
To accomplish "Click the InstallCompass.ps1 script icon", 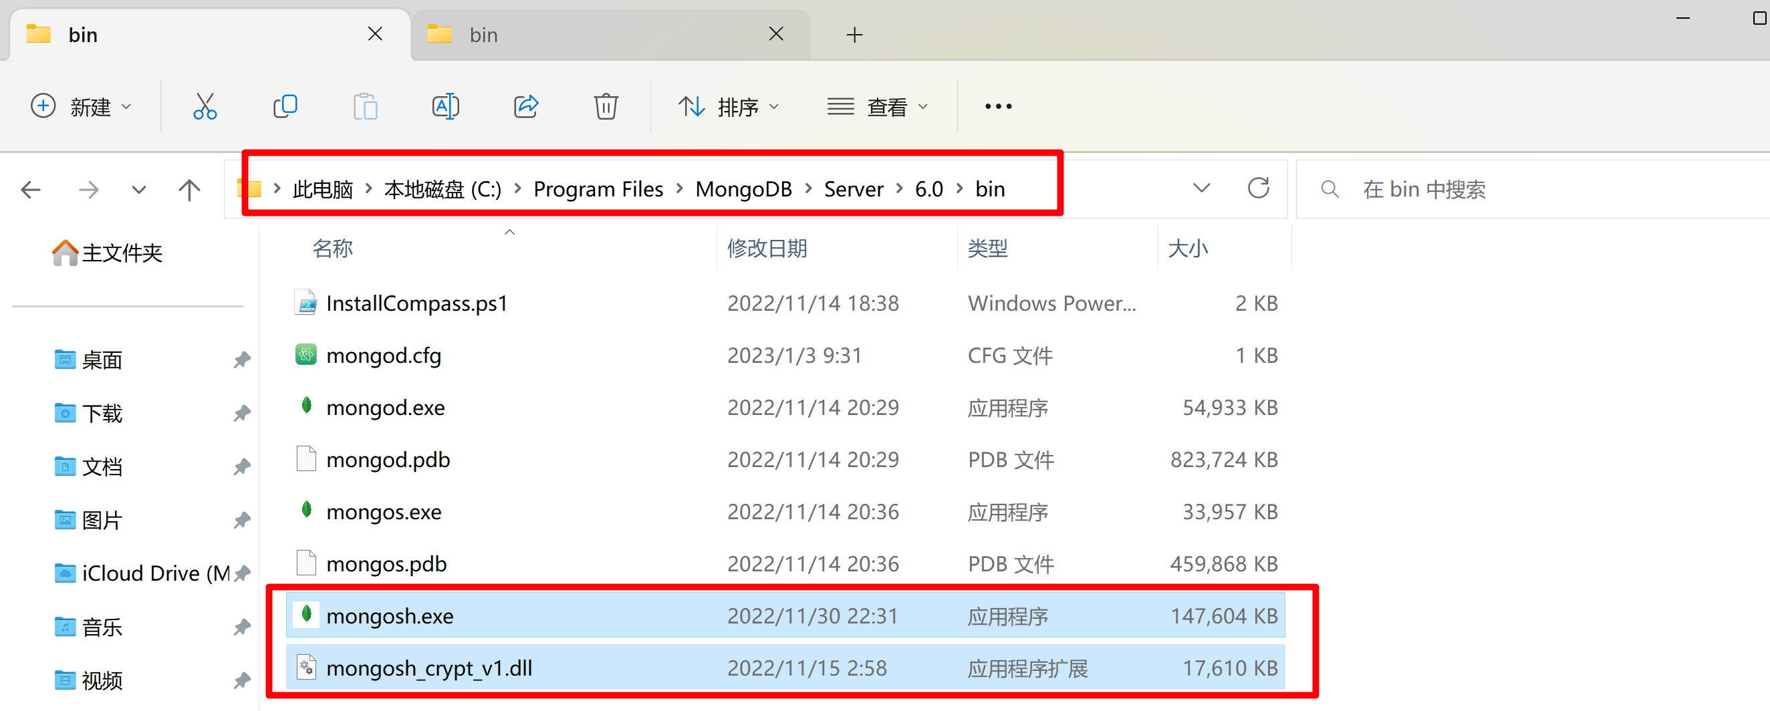I will coord(305,302).
